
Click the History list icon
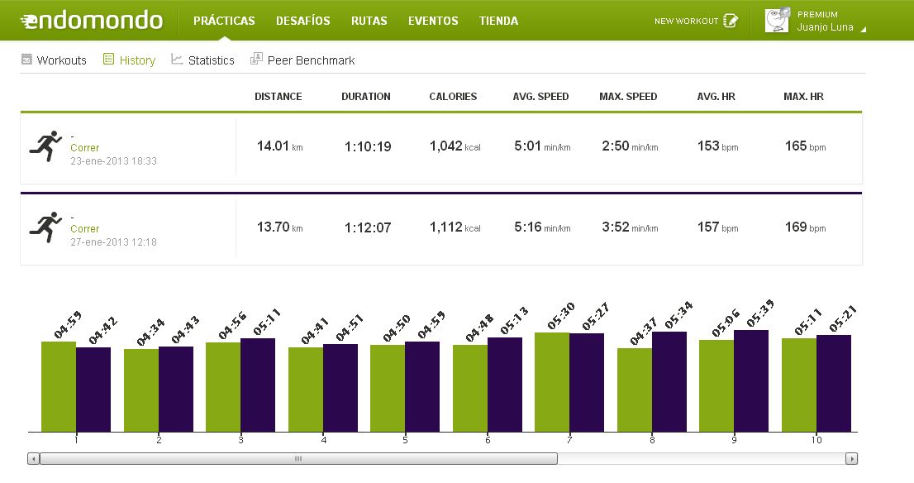(x=108, y=59)
